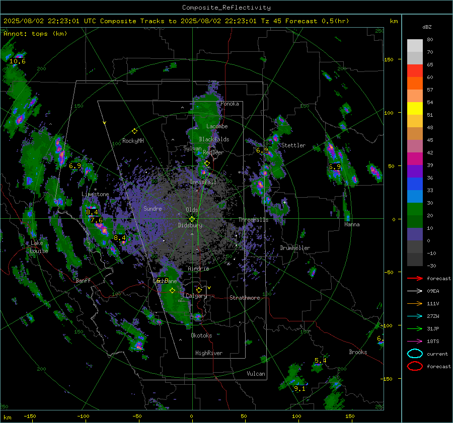
Task: Click the Calgary city label
Action: (196, 296)
